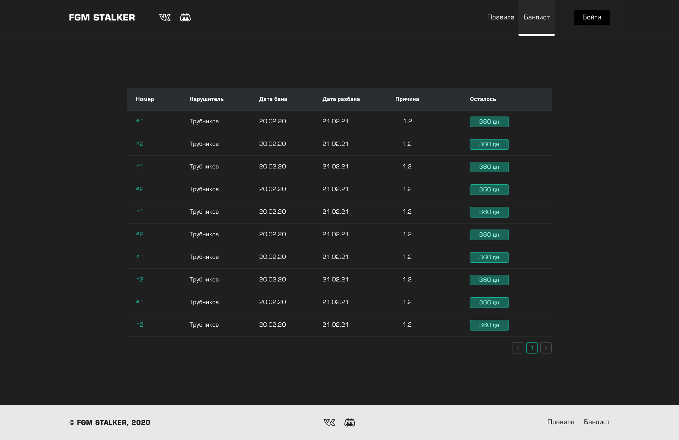Open the VK icon in the header
The width and height of the screenshot is (679, 440).
coord(165,17)
